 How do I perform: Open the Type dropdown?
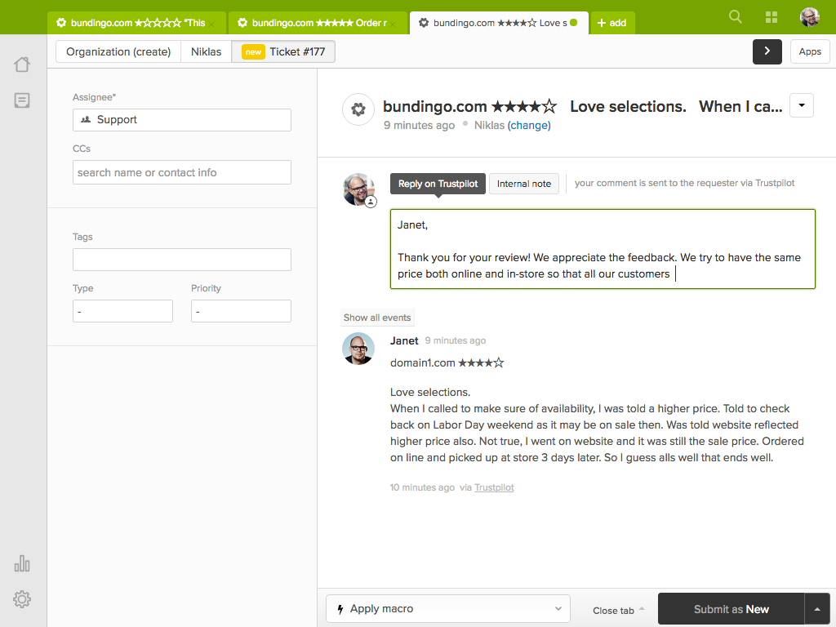click(x=122, y=311)
